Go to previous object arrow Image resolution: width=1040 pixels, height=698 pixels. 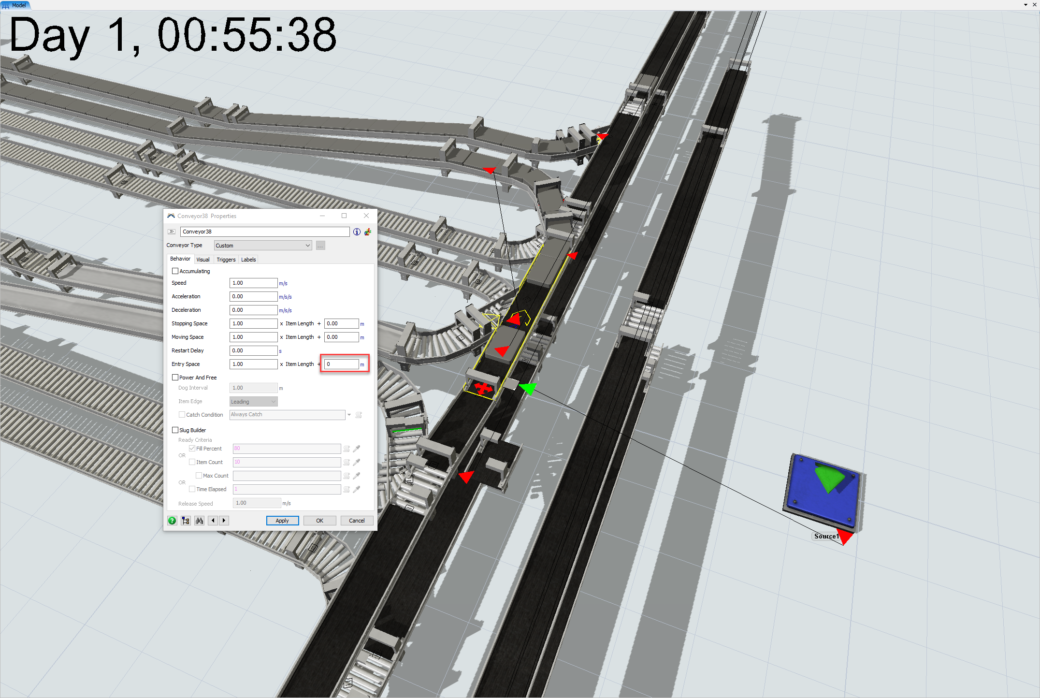tap(213, 521)
